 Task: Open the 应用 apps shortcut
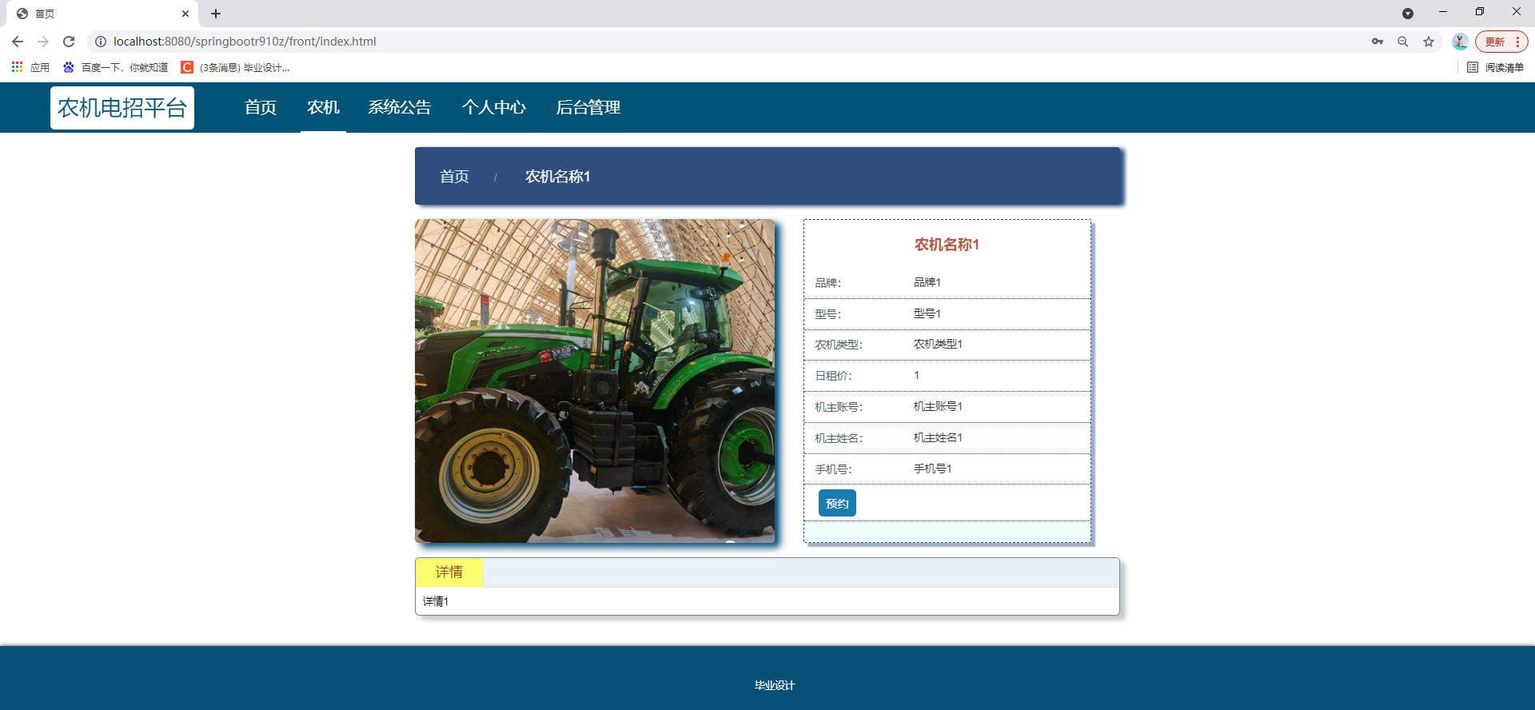[30, 67]
